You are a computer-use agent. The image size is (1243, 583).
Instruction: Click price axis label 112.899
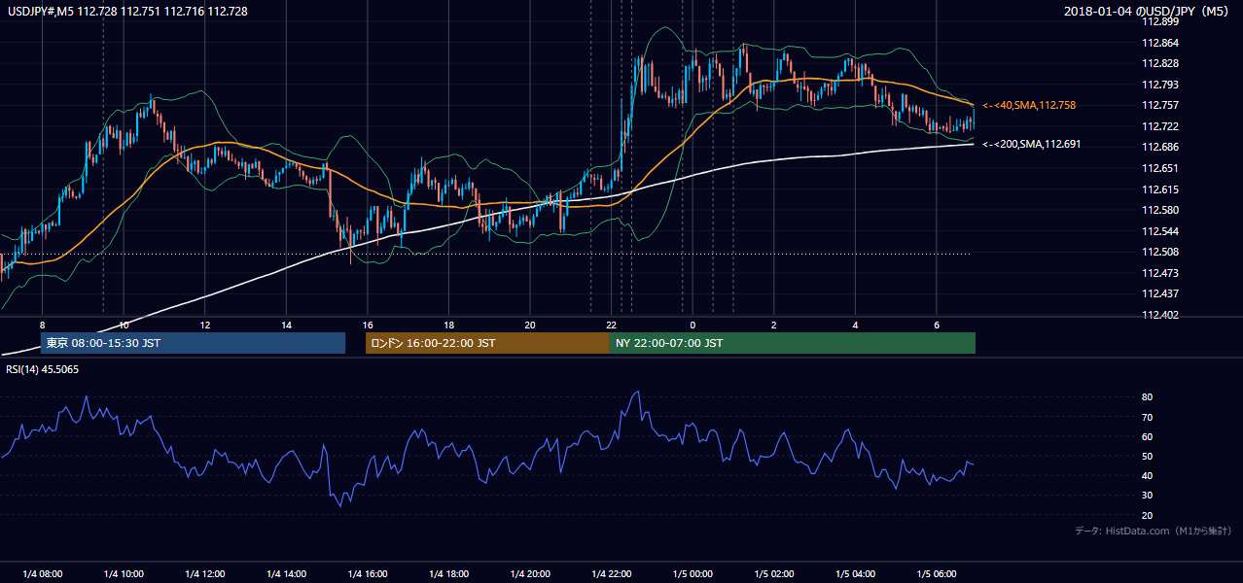coord(1159,21)
